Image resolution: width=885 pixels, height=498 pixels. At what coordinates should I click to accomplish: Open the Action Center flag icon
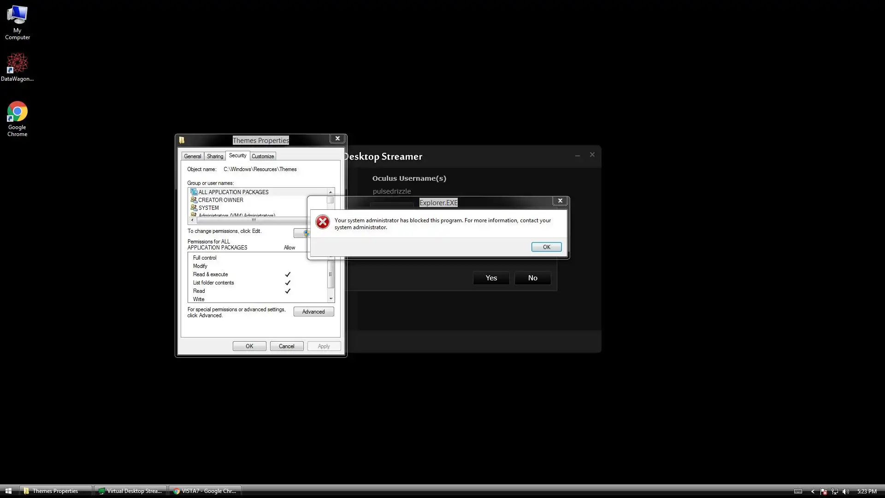point(824,492)
